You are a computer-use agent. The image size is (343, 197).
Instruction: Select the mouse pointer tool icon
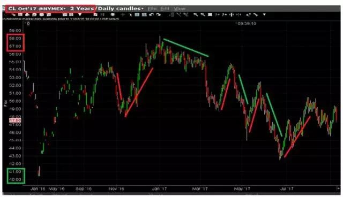pyautogui.click(x=130, y=14)
